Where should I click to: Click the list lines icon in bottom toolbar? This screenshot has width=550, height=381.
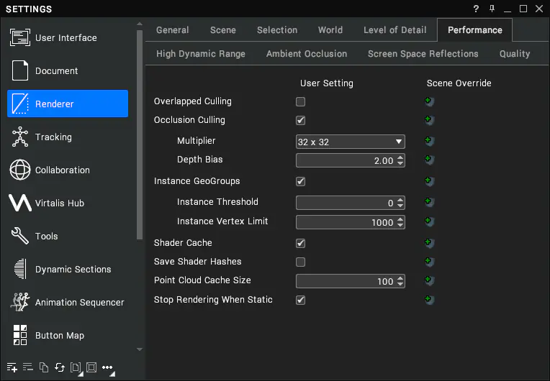[x=27, y=367]
